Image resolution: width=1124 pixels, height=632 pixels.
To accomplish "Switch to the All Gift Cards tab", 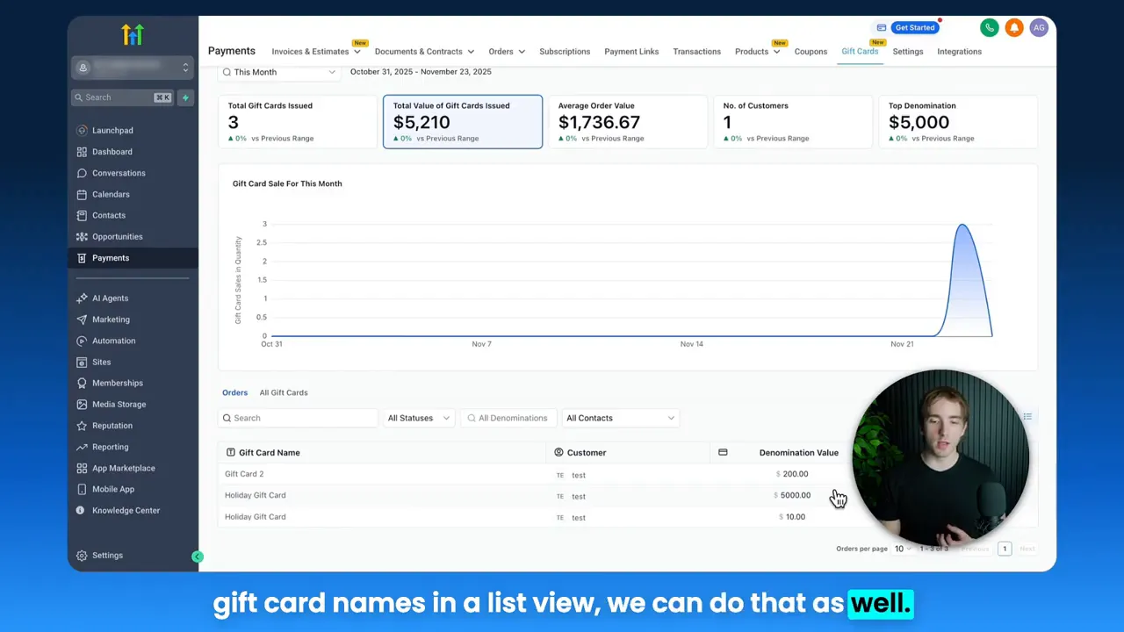I will [284, 392].
